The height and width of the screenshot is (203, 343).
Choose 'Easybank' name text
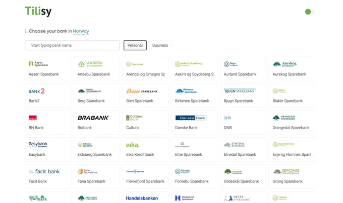coord(37,154)
